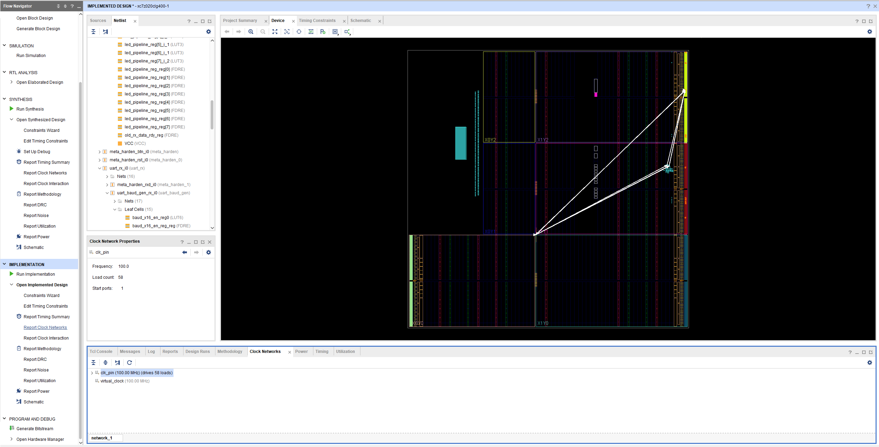Click Report Clock Networks under Implementation
The height and width of the screenshot is (447, 879).
coord(45,328)
